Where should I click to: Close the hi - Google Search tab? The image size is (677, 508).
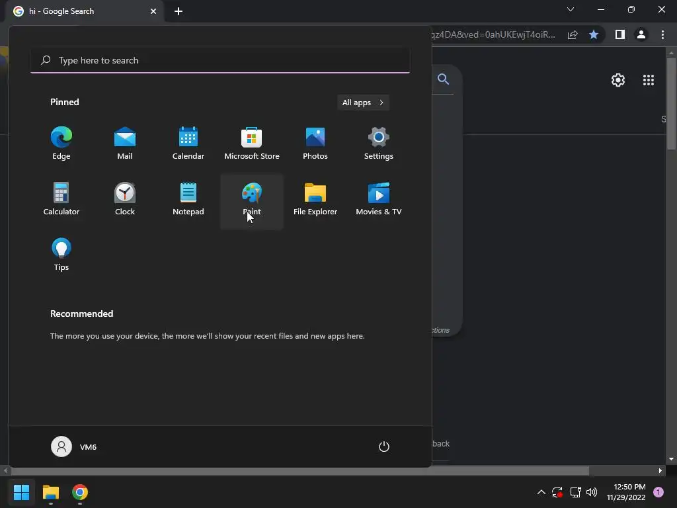tap(153, 11)
